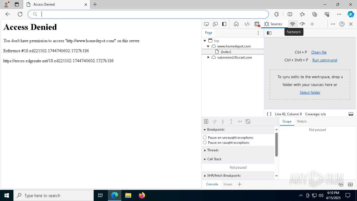
Task: Expand the rukminim2.flixcart.com tree node
Action: coord(208,58)
